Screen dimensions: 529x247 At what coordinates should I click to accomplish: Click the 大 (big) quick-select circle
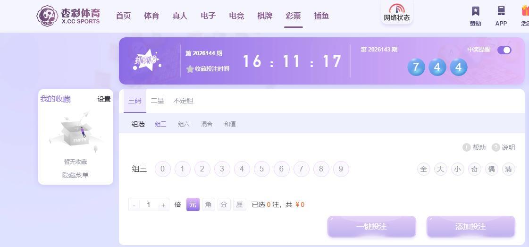coord(441,169)
